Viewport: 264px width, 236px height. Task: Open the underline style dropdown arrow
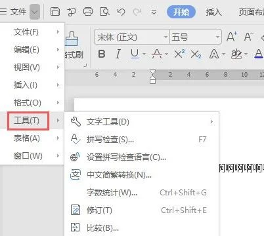pyautogui.click(x=144, y=54)
